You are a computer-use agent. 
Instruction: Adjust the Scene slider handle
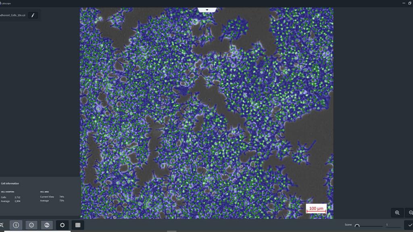(x=357, y=226)
